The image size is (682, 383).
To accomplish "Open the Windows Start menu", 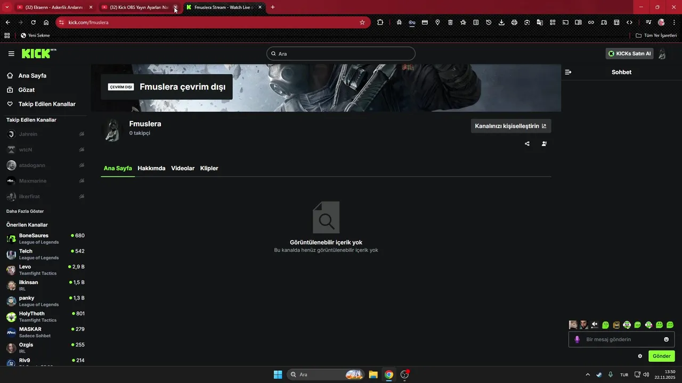I will pos(278,374).
